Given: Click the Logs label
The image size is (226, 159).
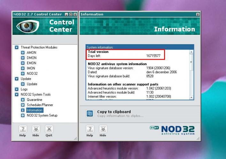Looking at the screenshot, I should click(24, 89).
